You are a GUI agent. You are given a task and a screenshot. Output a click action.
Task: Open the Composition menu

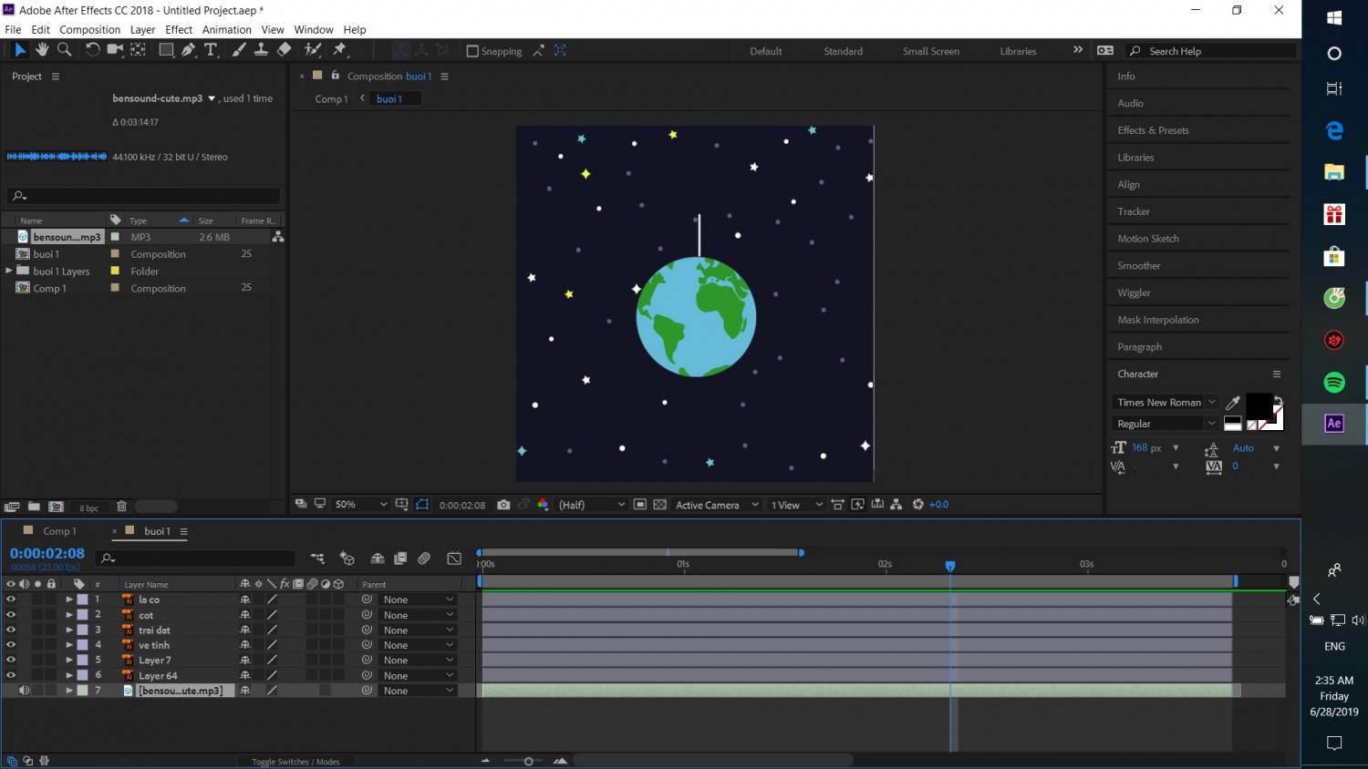[89, 30]
